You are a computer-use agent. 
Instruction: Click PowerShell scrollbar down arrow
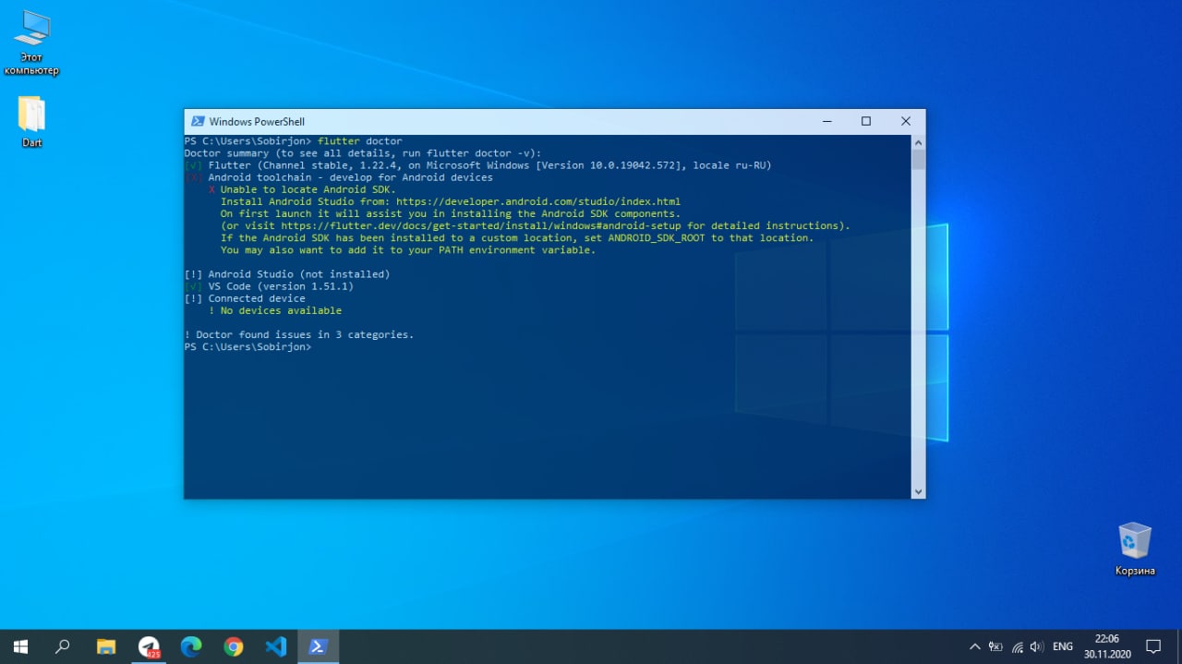[918, 491]
